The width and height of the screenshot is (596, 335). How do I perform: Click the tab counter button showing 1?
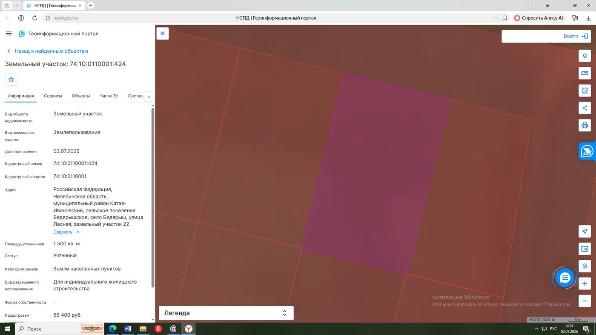(7, 6)
